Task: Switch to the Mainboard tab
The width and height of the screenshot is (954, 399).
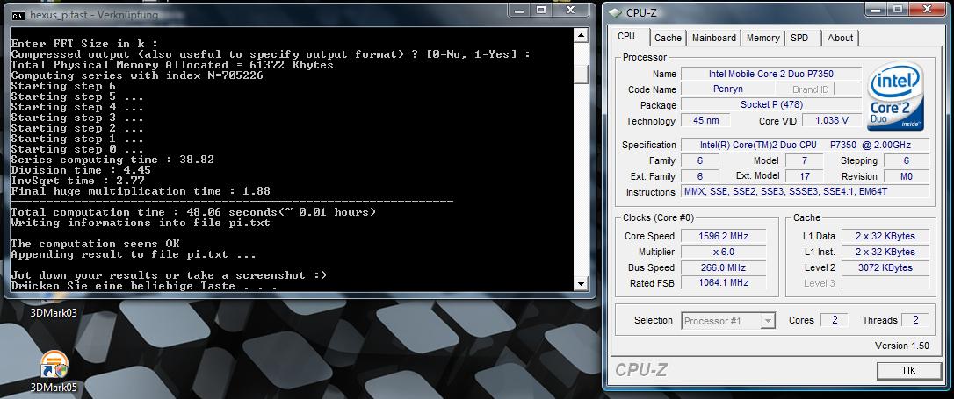Action: [x=713, y=38]
